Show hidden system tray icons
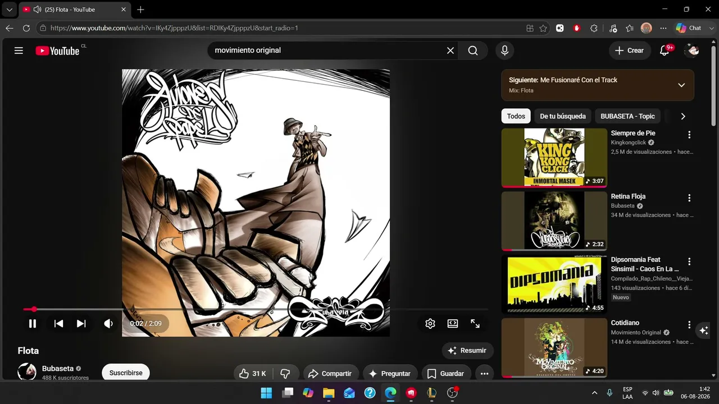Viewport: 719px width, 404px height. click(x=594, y=393)
